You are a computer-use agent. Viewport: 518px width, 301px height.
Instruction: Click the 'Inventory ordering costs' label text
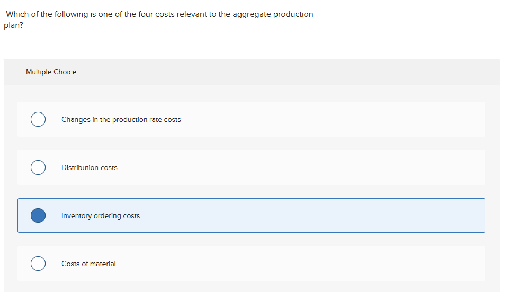pyautogui.click(x=101, y=216)
